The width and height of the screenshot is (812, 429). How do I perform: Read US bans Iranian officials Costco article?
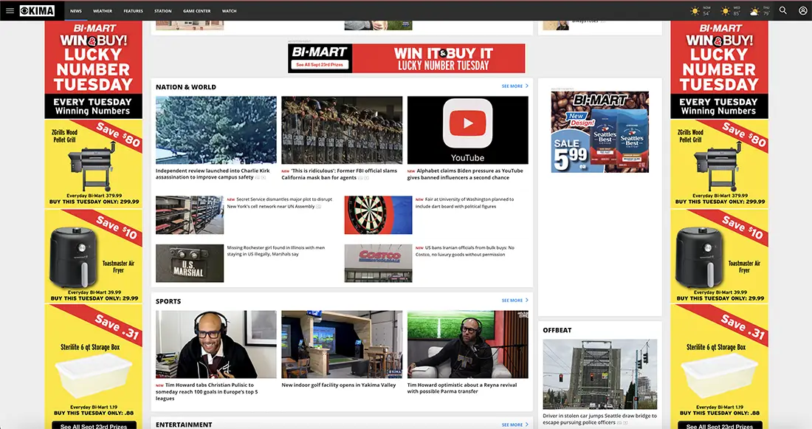pyautogui.click(x=465, y=251)
